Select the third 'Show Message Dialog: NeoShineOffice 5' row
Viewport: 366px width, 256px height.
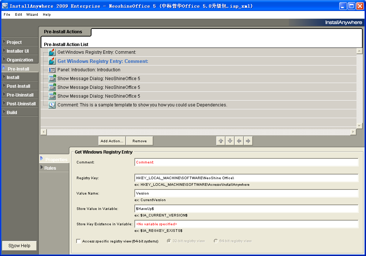click(x=198, y=96)
